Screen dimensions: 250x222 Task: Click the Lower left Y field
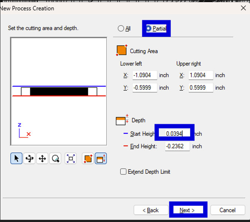coord(145,88)
